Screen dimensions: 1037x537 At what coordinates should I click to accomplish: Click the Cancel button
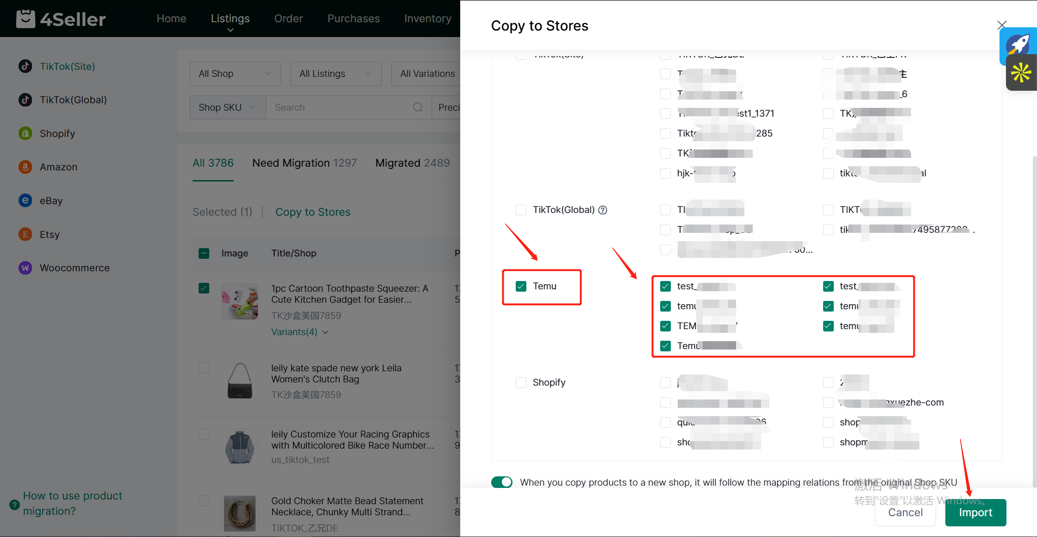click(x=905, y=512)
